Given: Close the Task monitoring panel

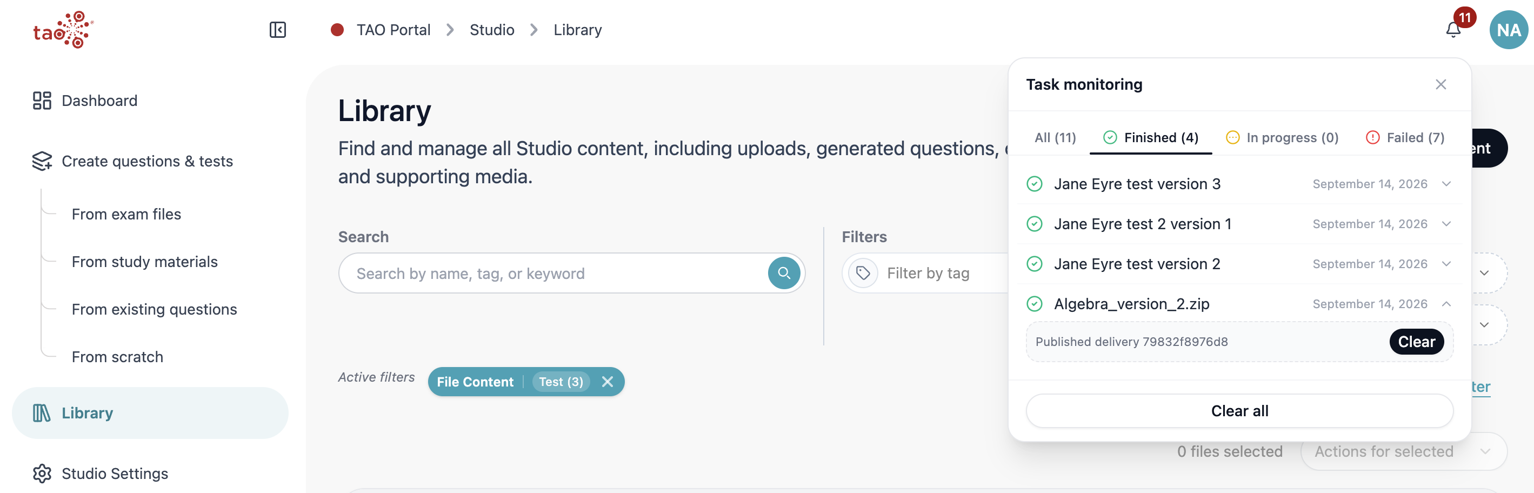Looking at the screenshot, I should 1440,84.
